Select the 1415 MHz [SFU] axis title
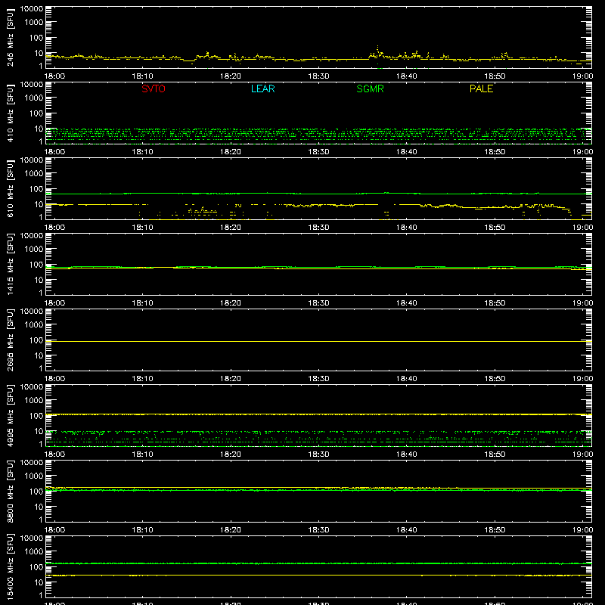Viewport: 605px width, 605px height. [10, 264]
